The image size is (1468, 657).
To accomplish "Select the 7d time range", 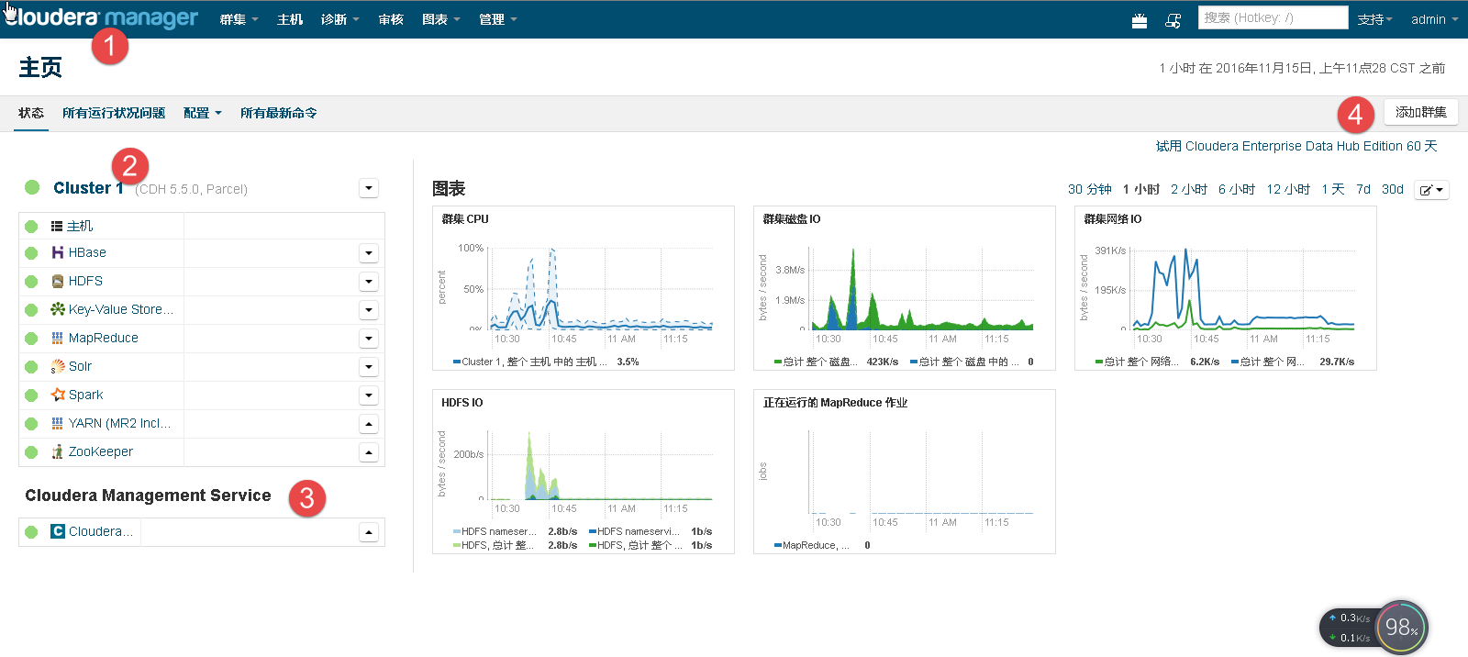I will click(x=1363, y=189).
